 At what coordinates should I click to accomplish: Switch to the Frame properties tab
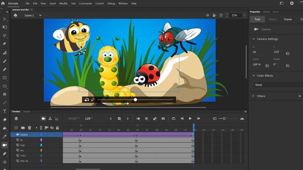tap(288, 19)
